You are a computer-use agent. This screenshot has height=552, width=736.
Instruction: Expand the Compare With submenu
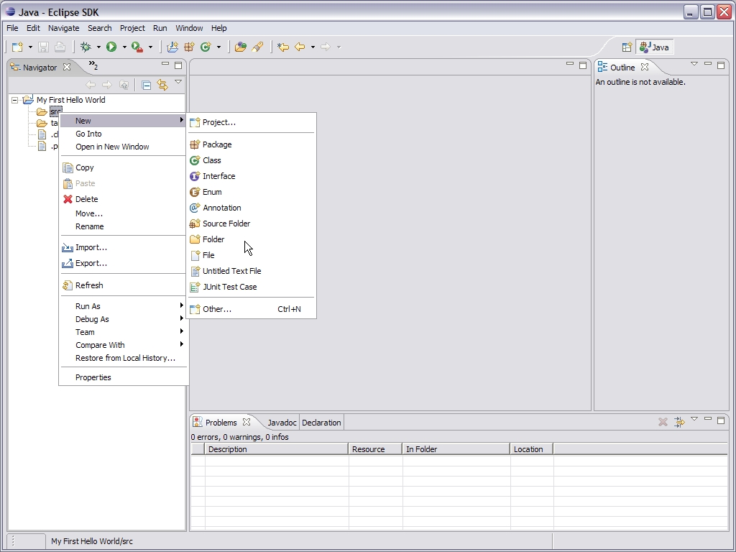124,345
